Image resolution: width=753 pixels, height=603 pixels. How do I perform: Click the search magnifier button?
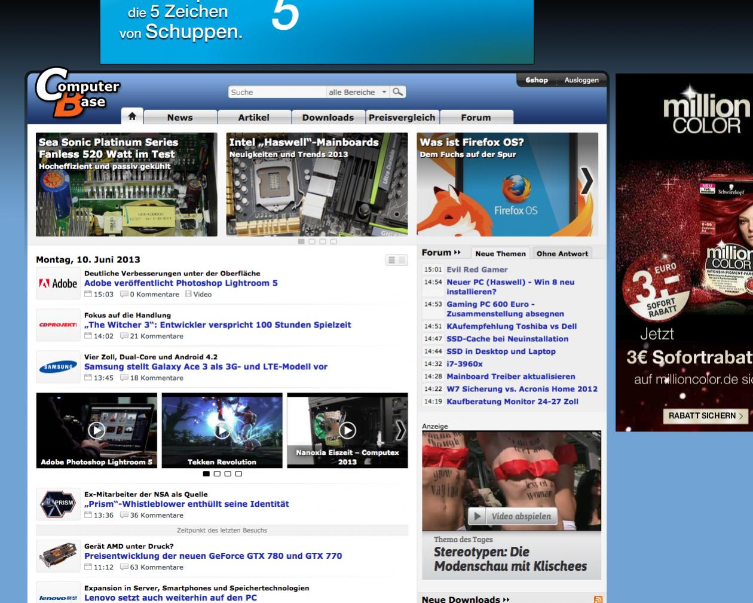pyautogui.click(x=398, y=92)
